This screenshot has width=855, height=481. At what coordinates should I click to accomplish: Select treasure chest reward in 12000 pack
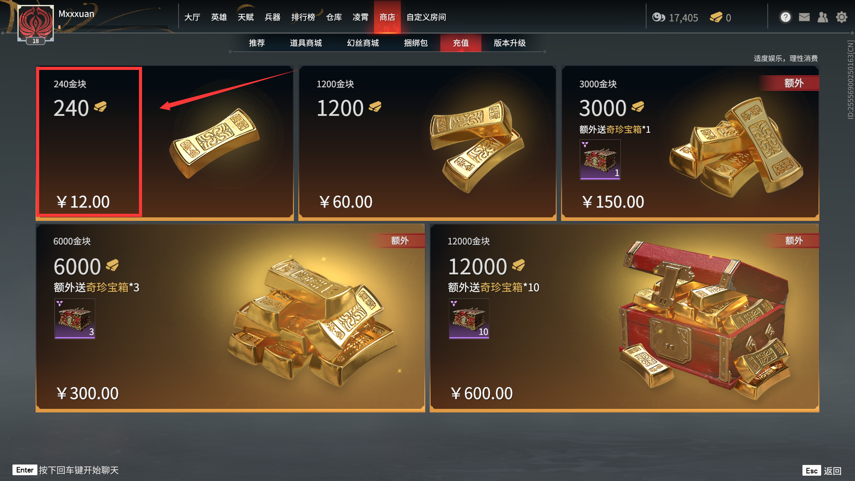point(469,318)
